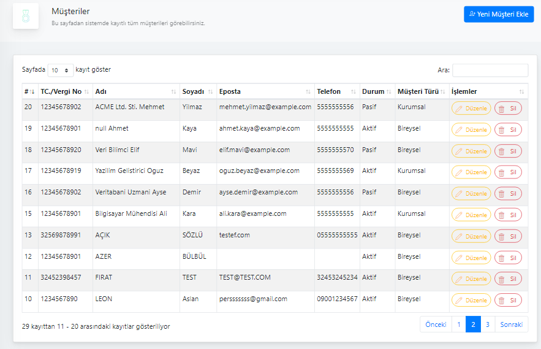Click email elif.mavi@example.com
Viewport: 541px width, 349px height.
[254, 150]
